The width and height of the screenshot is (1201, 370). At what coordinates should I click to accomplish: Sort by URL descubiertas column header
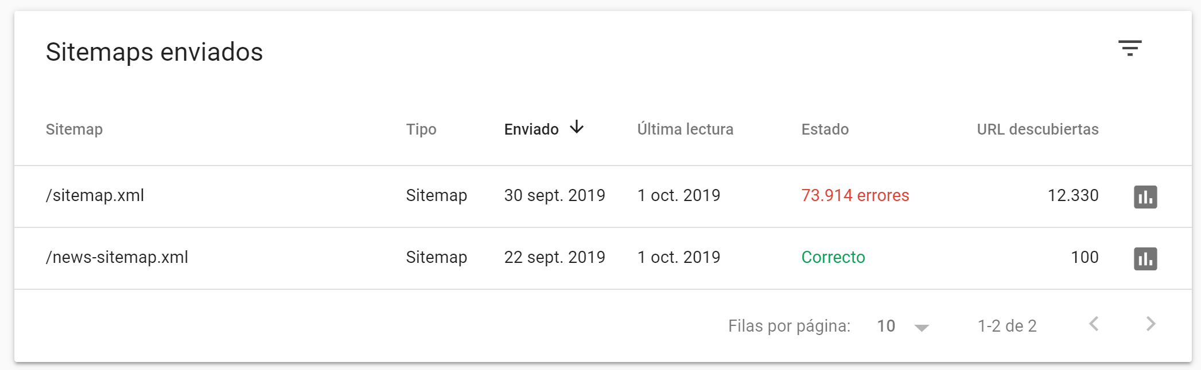click(x=1037, y=129)
